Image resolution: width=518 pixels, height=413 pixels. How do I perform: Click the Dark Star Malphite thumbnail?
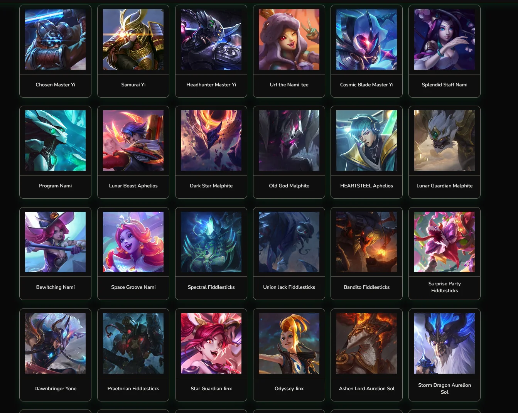211,140
